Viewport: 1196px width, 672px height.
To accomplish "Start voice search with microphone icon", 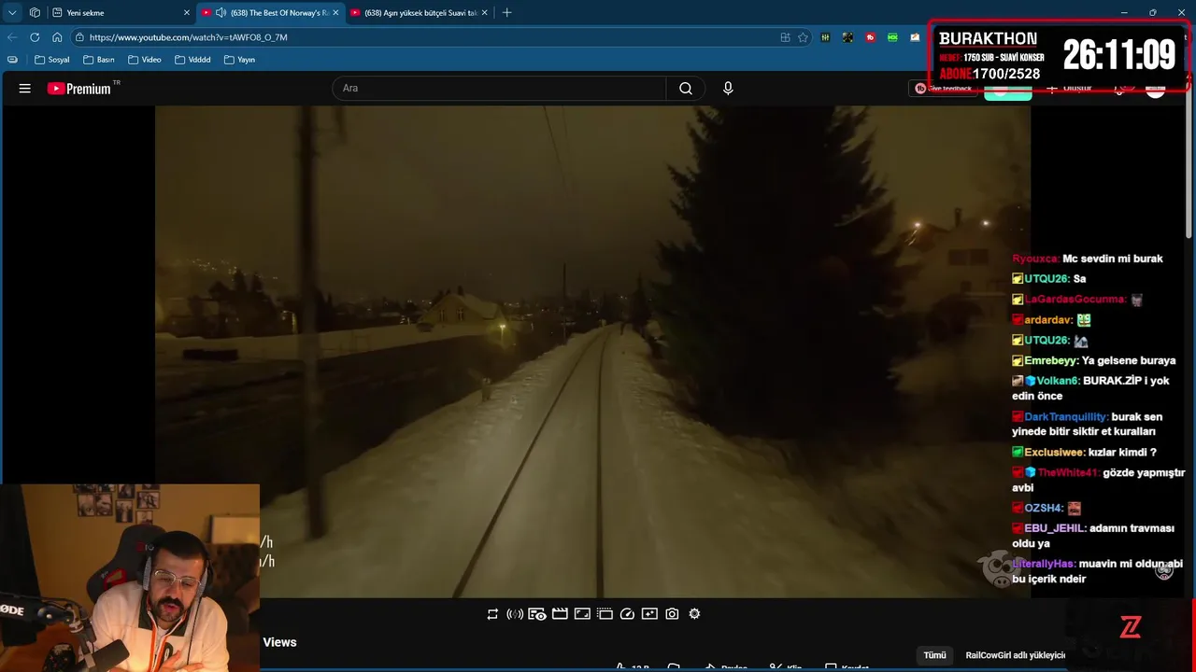I will point(728,89).
